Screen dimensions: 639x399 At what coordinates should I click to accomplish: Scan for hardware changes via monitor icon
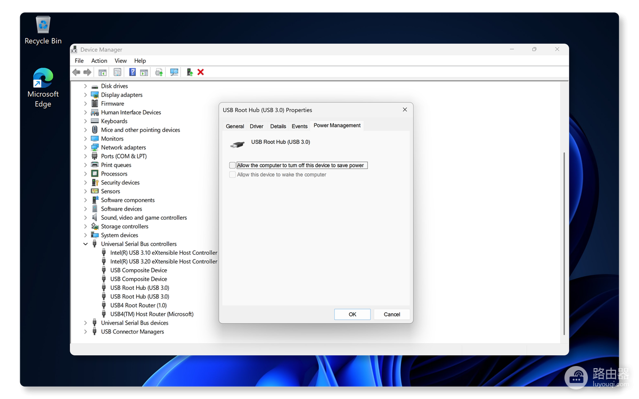tap(174, 72)
